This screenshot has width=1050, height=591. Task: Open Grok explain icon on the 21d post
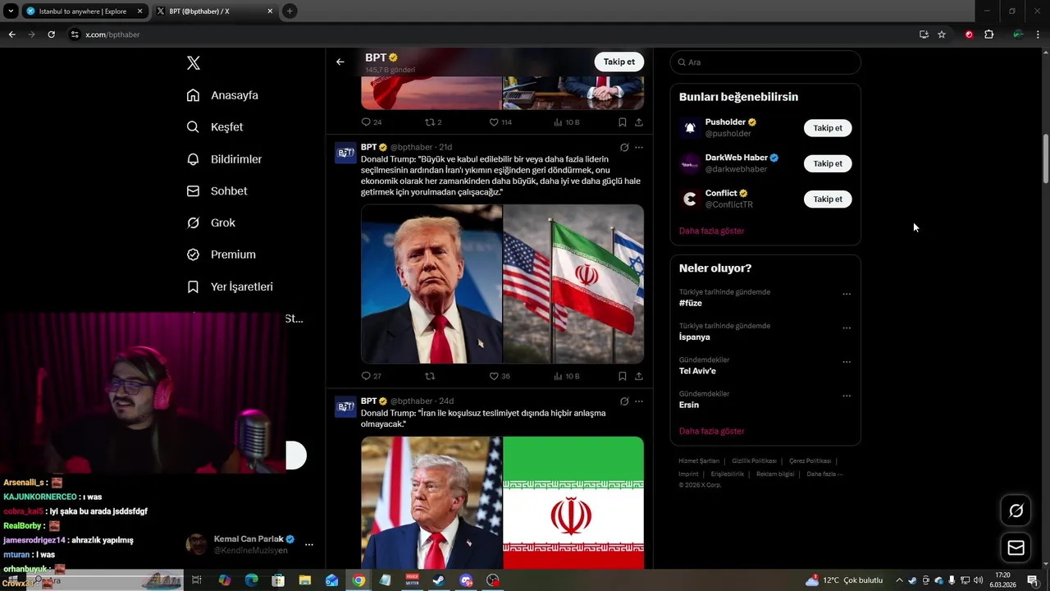(x=624, y=148)
